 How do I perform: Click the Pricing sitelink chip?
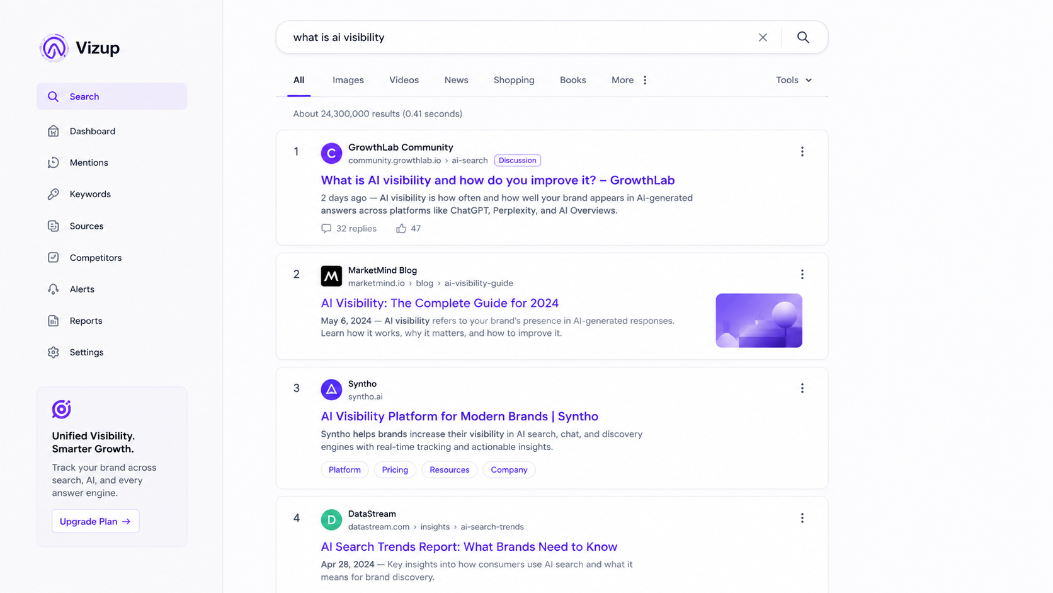tap(395, 470)
